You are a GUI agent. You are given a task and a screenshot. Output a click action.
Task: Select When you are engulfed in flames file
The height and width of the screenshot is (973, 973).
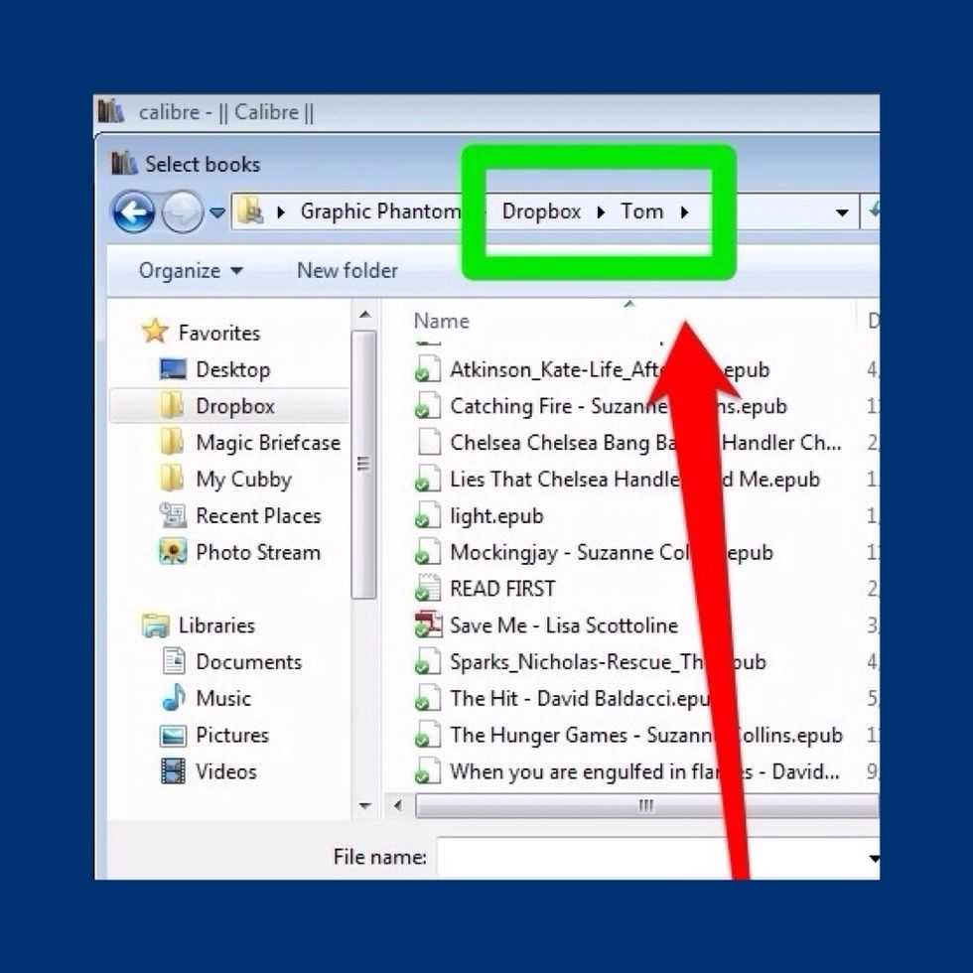tap(627, 771)
